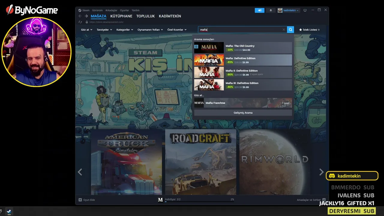
Task: Expand the Özel Kısımlar dropdown
Action: pyautogui.click(x=177, y=30)
